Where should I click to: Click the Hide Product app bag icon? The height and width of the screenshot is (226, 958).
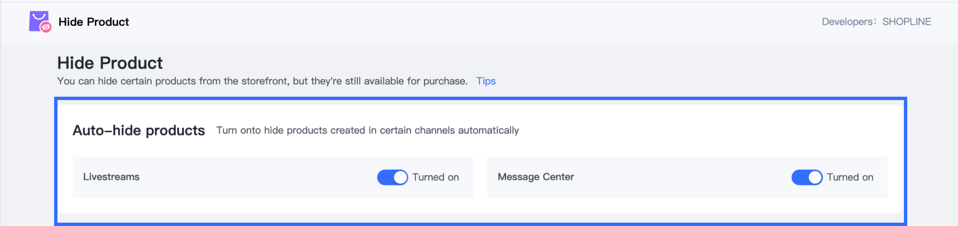click(x=38, y=20)
